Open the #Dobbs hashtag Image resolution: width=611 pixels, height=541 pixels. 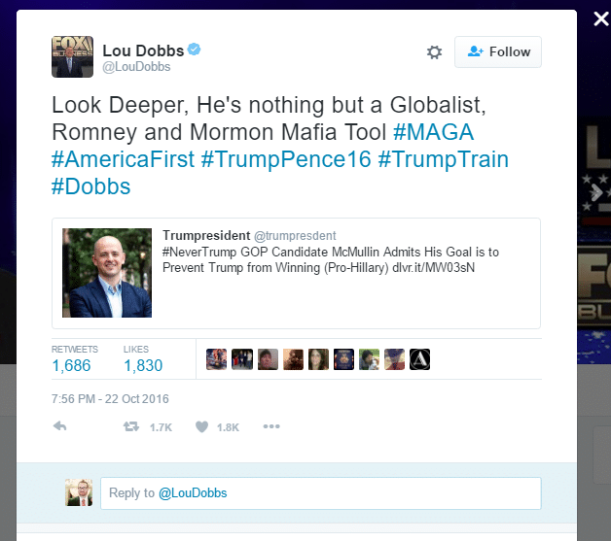[x=90, y=186]
